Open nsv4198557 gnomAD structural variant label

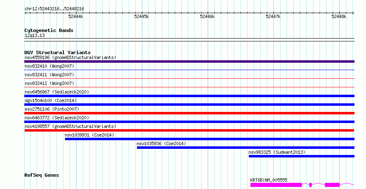(x=70, y=126)
